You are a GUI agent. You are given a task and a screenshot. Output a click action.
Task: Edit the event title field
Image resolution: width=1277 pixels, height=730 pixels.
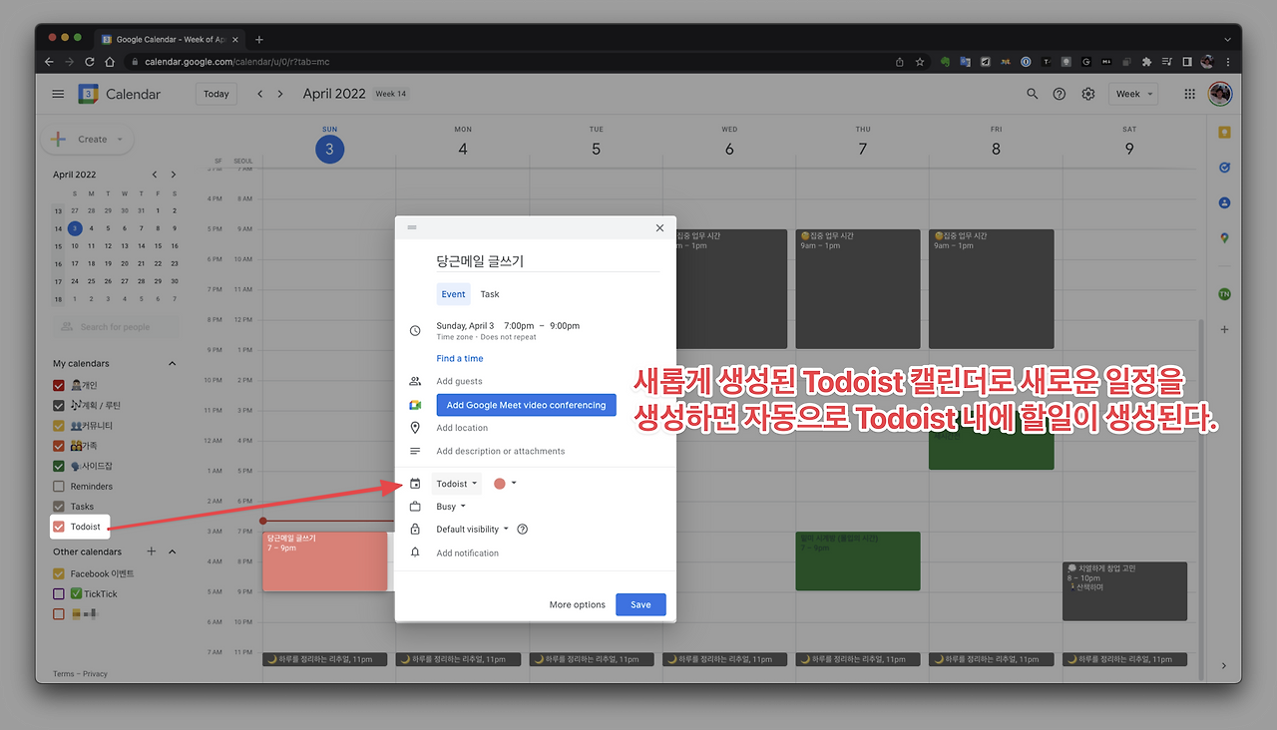(548, 261)
